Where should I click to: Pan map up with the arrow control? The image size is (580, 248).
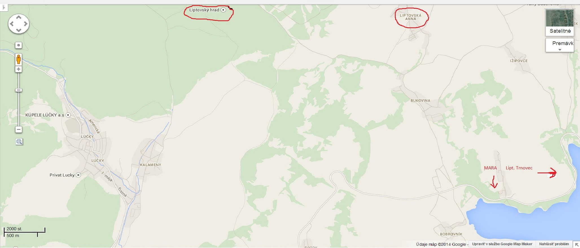19,17
